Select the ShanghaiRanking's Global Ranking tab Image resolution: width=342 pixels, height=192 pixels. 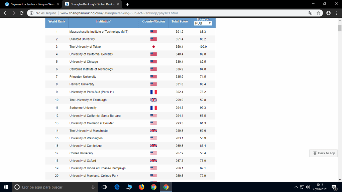point(92,4)
